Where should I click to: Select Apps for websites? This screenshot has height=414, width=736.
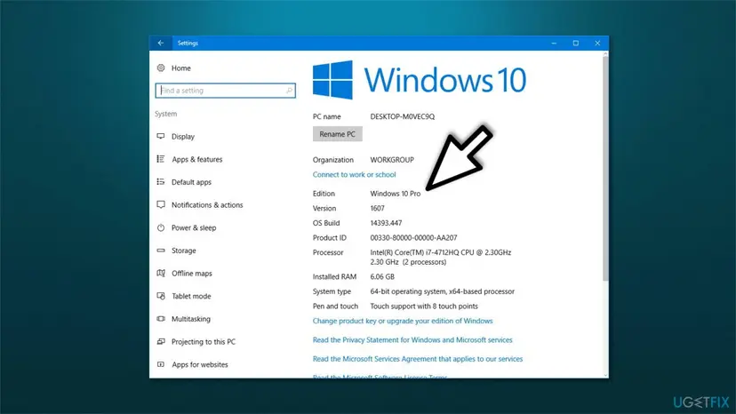199,365
